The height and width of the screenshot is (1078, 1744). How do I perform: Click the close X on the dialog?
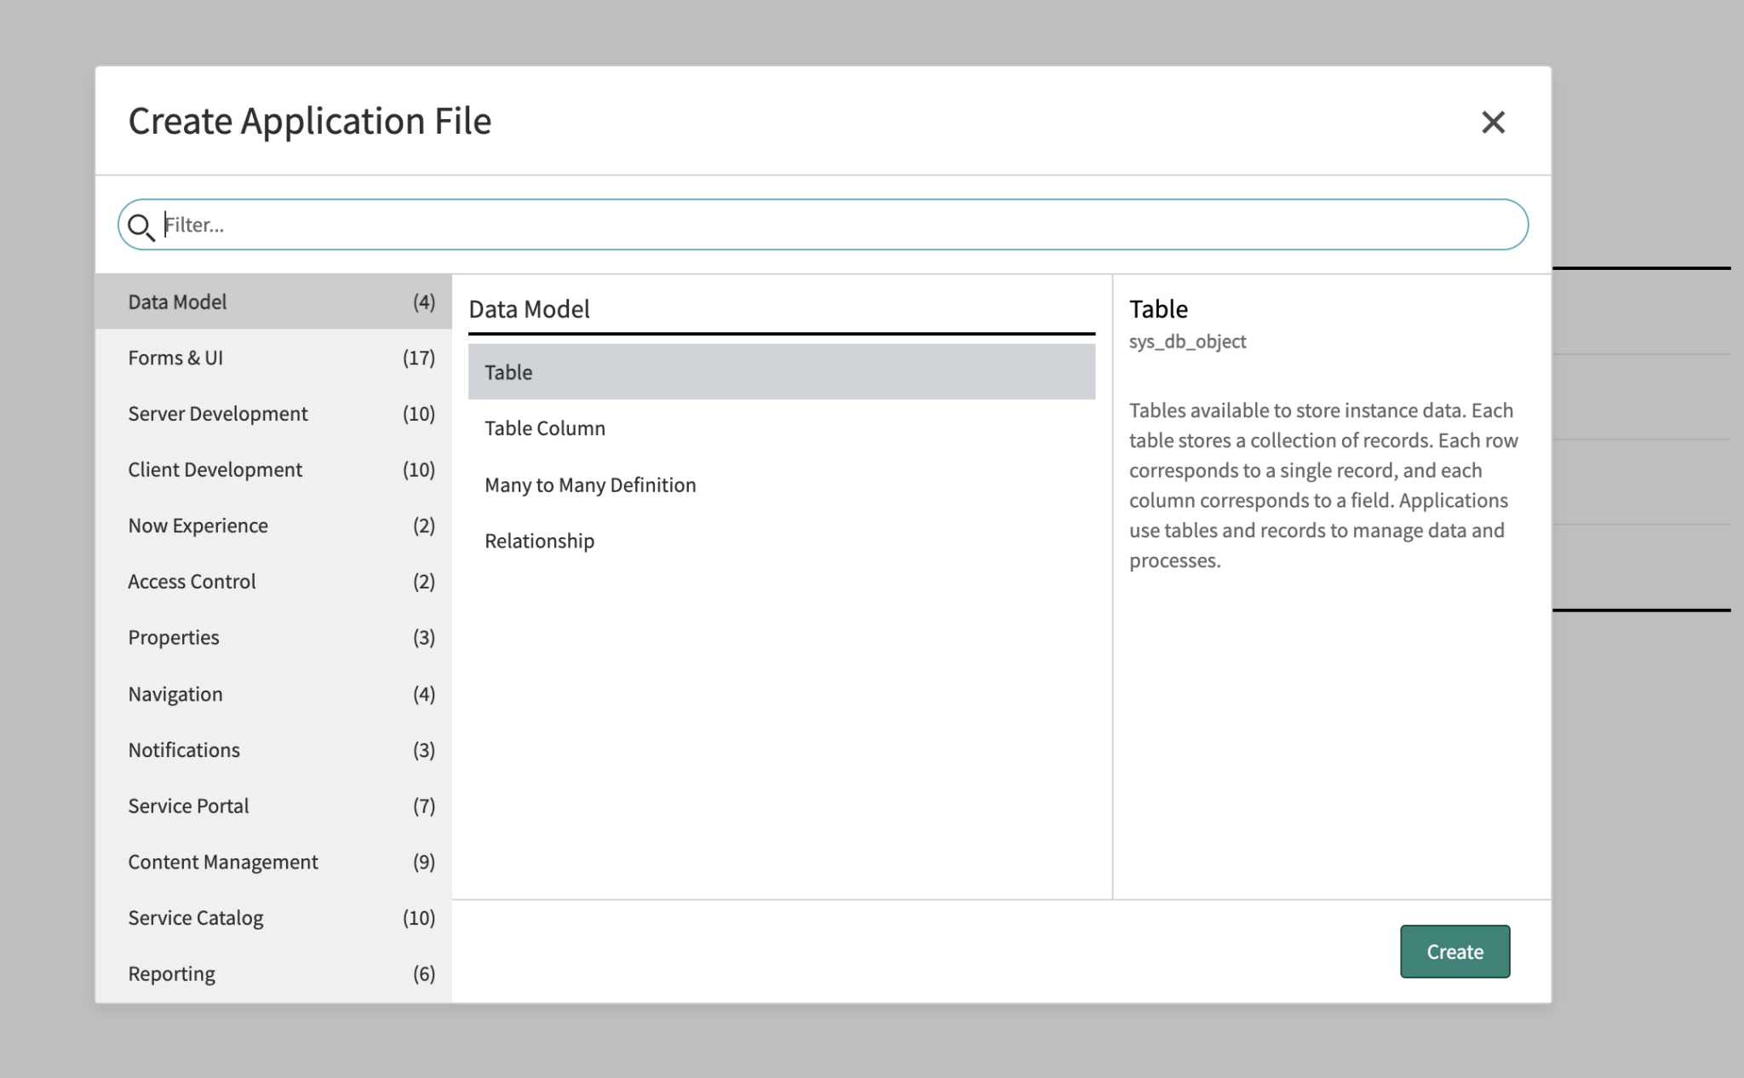[x=1494, y=123]
